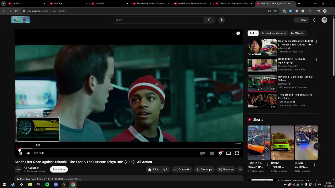Start voice search with microphone icon

click(222, 20)
